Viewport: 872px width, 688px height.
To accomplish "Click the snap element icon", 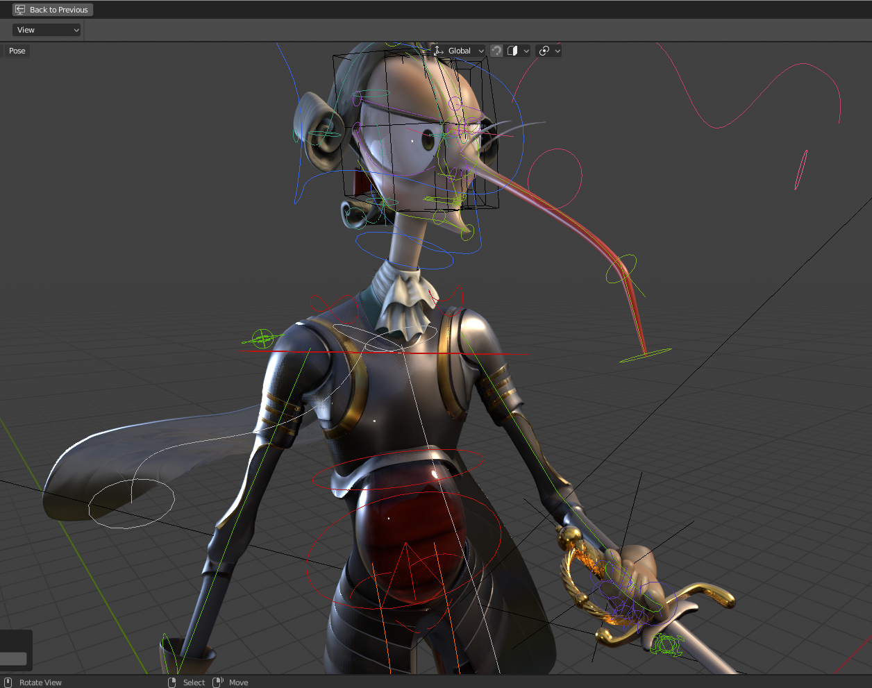I will 513,51.
